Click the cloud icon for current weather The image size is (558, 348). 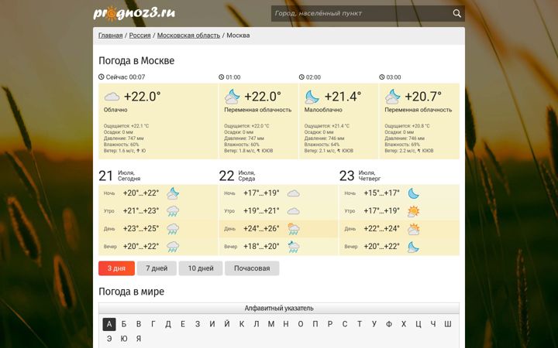pyautogui.click(x=112, y=97)
